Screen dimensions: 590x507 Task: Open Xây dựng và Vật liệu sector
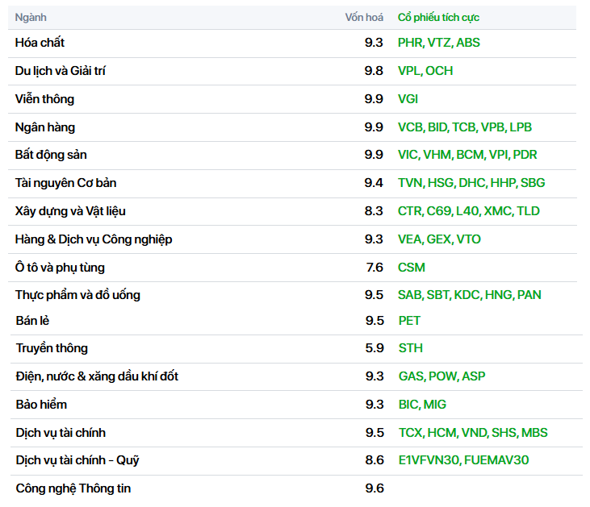[x=70, y=211]
